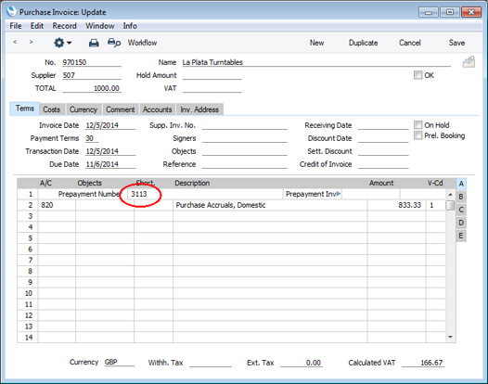Click the Duplicate button
Image resolution: width=488 pixels, height=384 pixels.
coord(363,43)
